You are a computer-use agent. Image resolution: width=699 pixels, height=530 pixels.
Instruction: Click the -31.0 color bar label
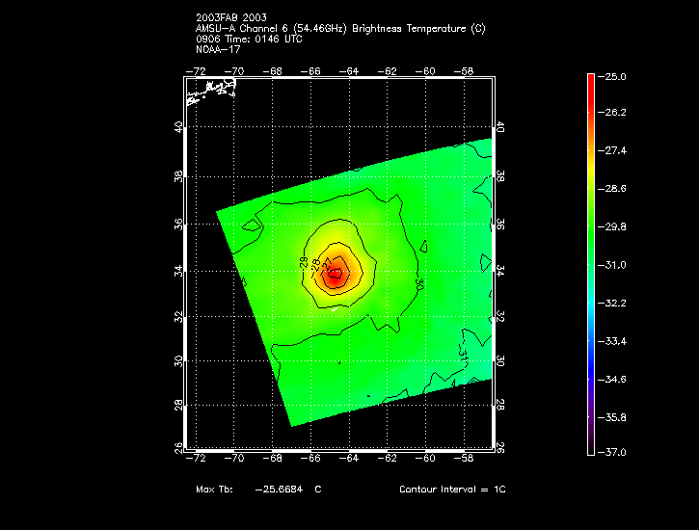tap(613, 264)
